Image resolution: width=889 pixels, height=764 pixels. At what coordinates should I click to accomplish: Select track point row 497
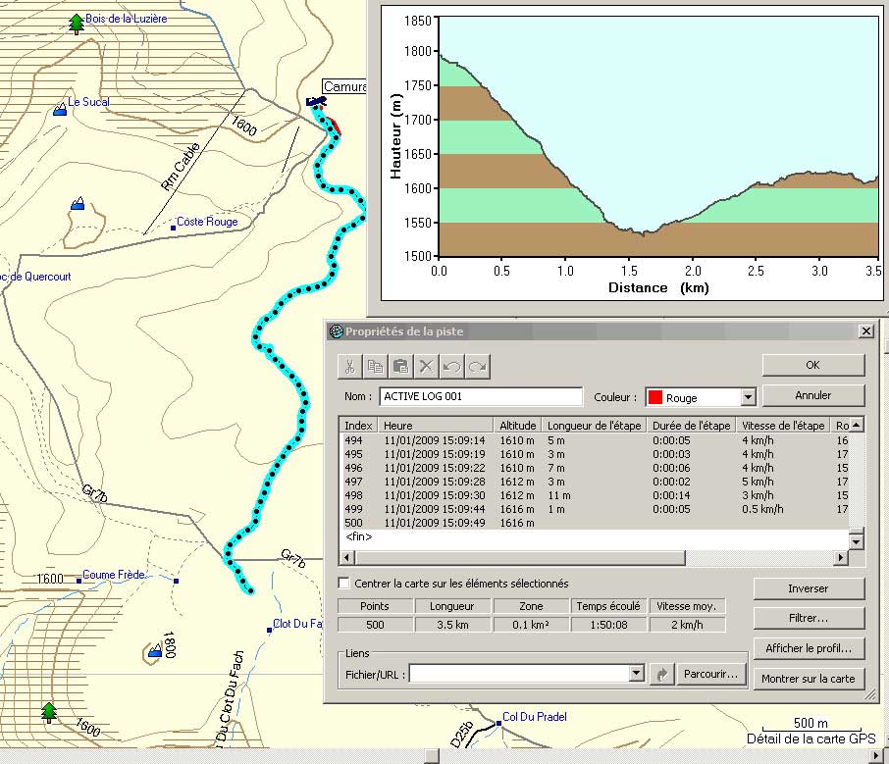595,482
